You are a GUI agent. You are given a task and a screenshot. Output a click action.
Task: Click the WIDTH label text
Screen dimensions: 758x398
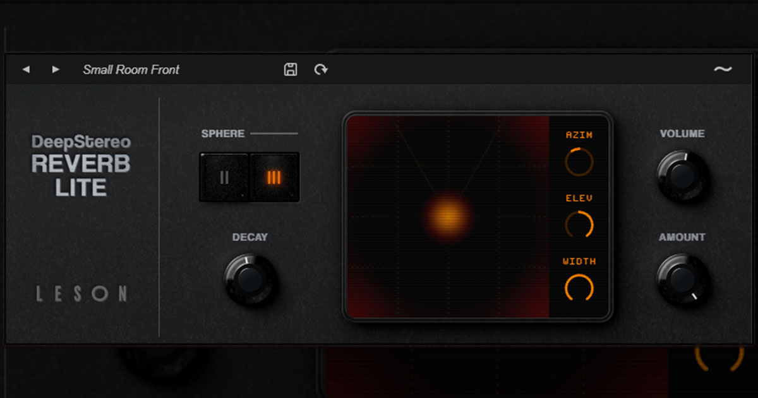[x=579, y=261]
